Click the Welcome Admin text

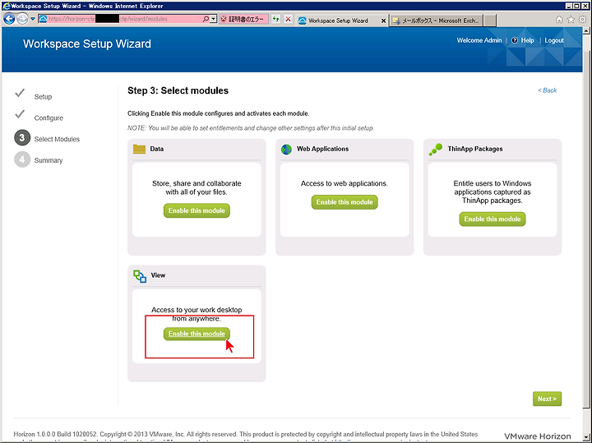tap(479, 40)
